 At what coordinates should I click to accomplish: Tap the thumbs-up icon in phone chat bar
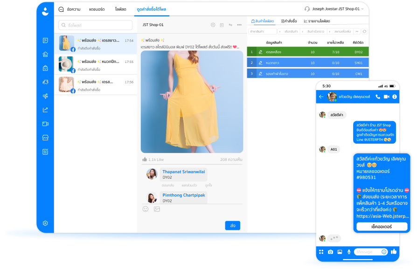pyautogui.click(x=394, y=251)
